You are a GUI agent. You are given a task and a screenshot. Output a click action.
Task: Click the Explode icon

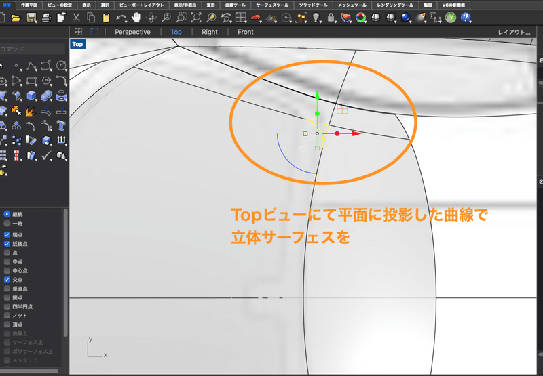(31, 110)
